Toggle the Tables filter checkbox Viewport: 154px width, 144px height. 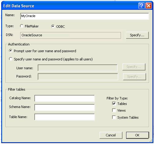tap(114, 104)
